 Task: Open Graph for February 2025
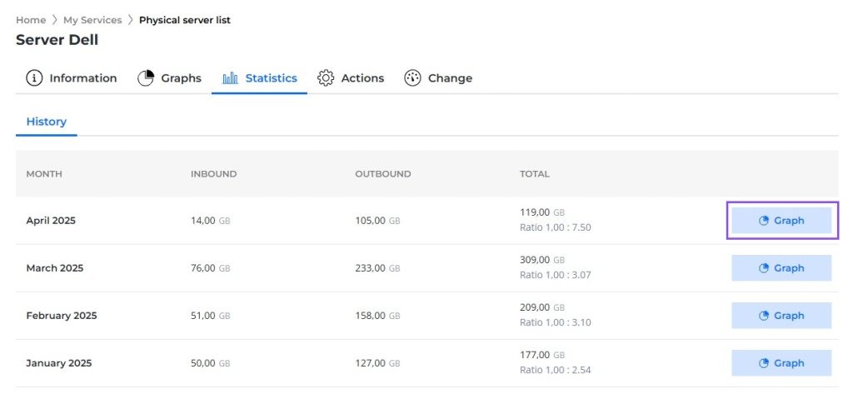point(781,316)
